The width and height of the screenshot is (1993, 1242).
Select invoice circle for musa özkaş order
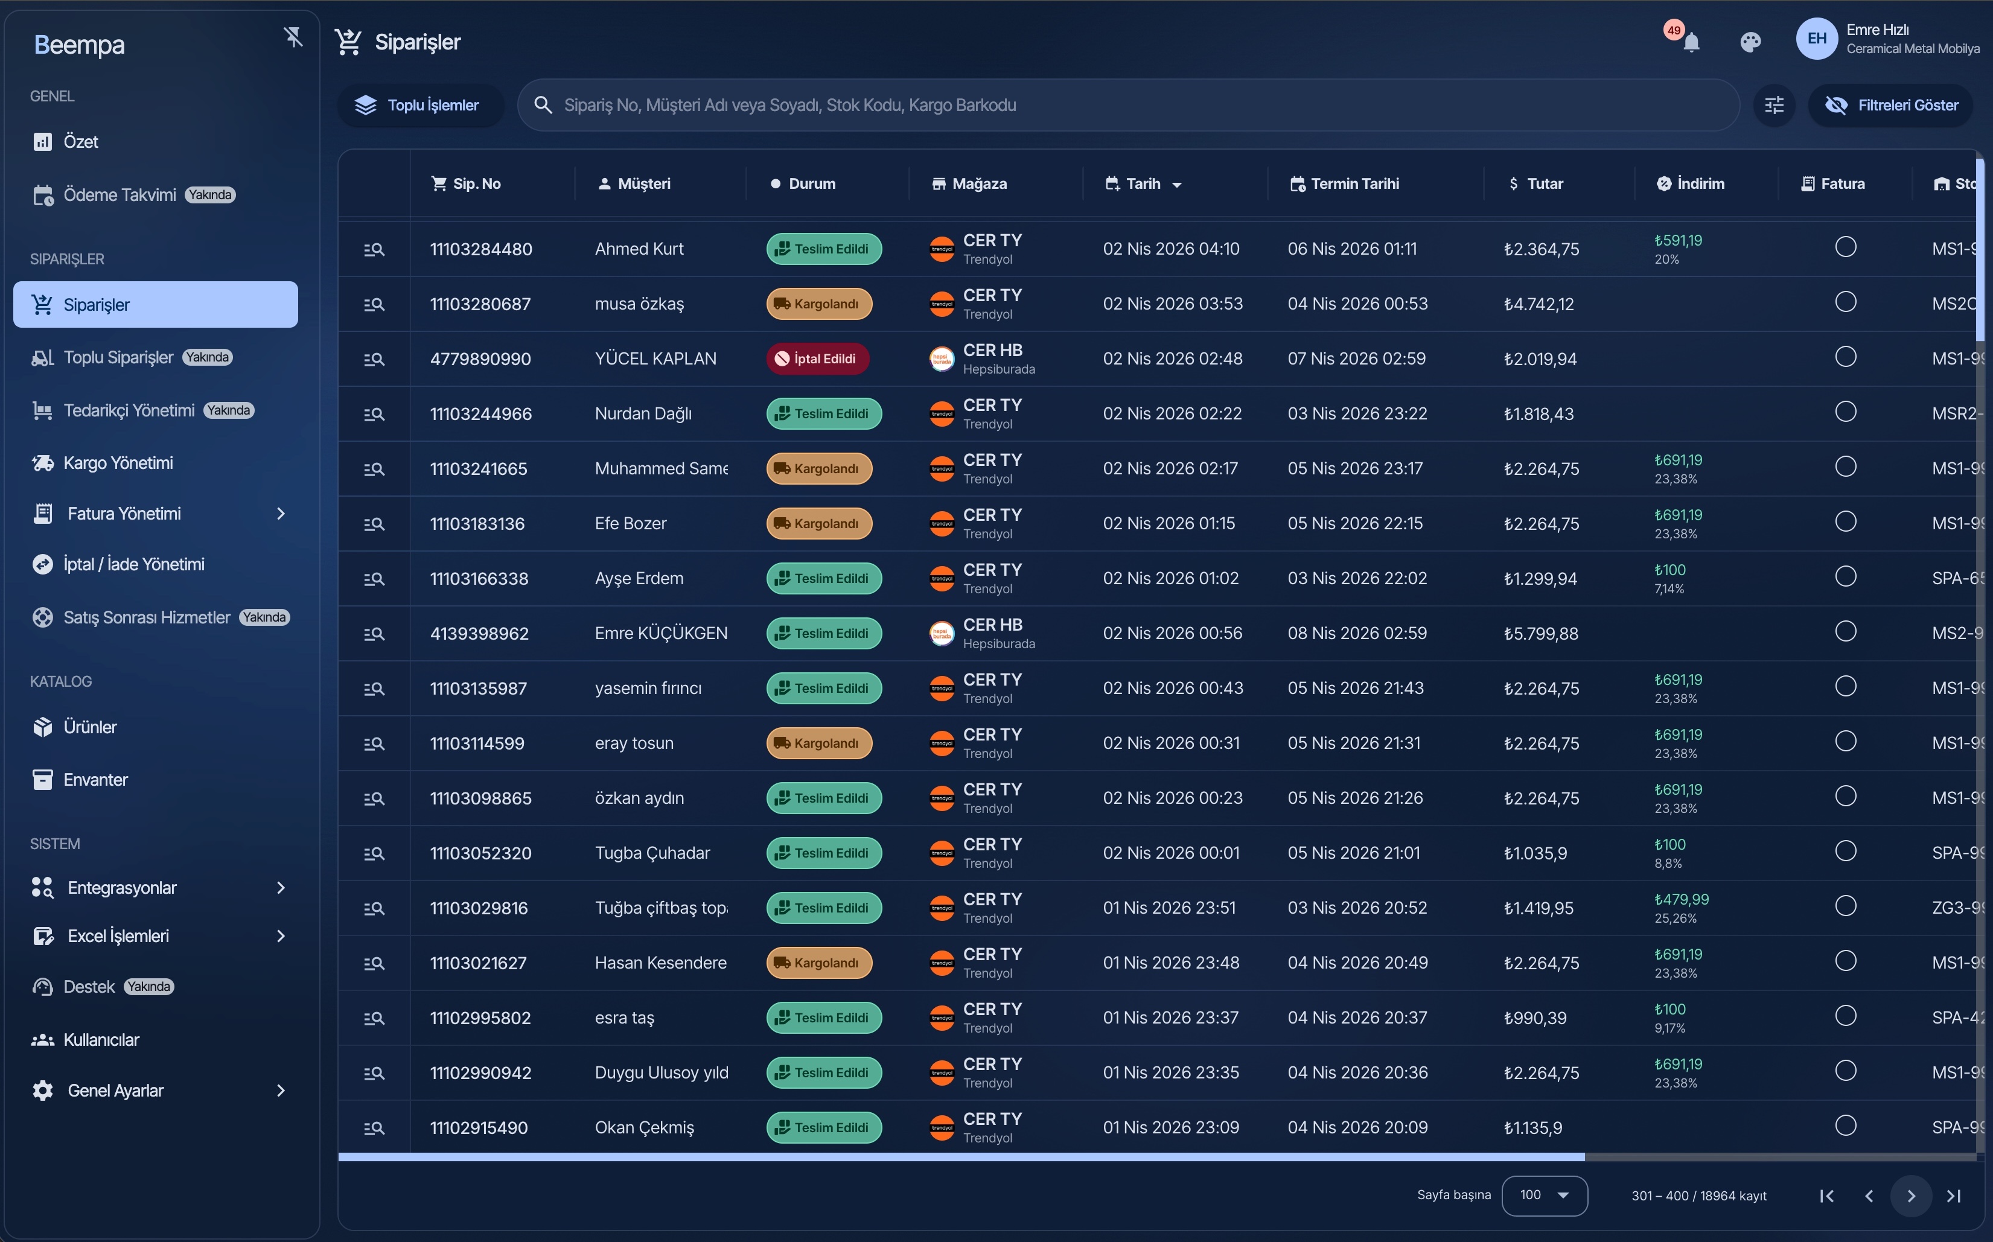pyautogui.click(x=1845, y=302)
